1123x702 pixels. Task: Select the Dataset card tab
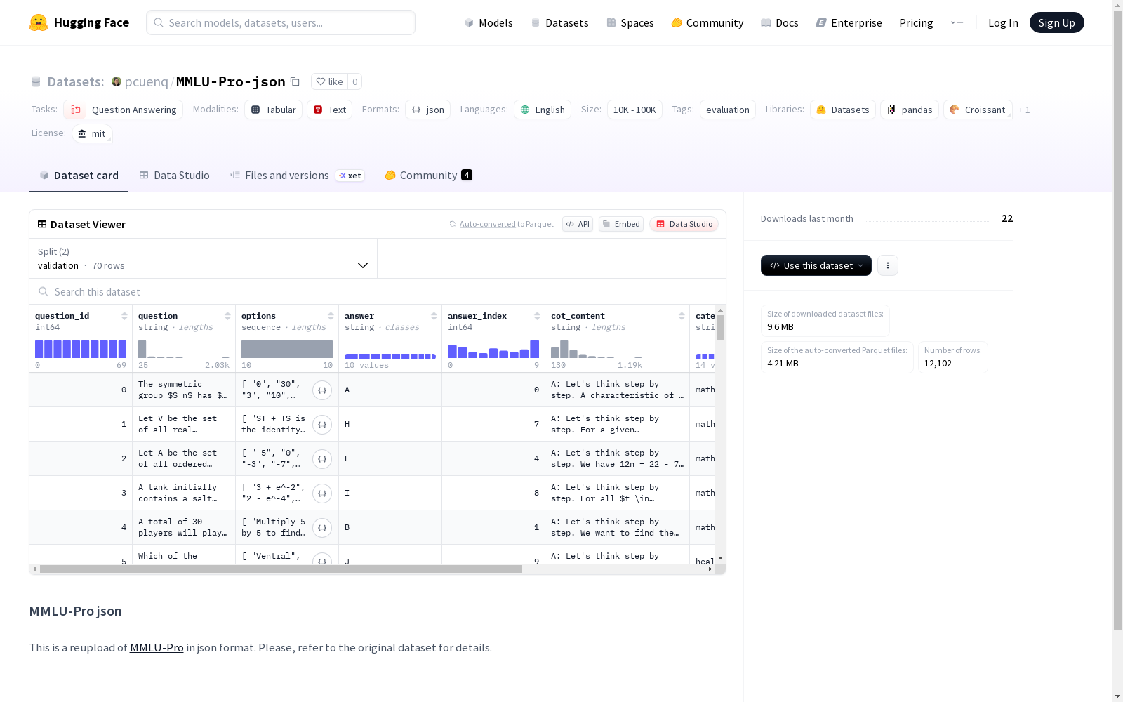(x=79, y=175)
